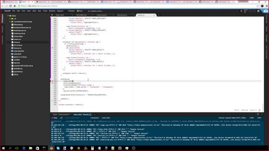Expand the .c9 folder
The image size is (269, 151).
[10, 18]
